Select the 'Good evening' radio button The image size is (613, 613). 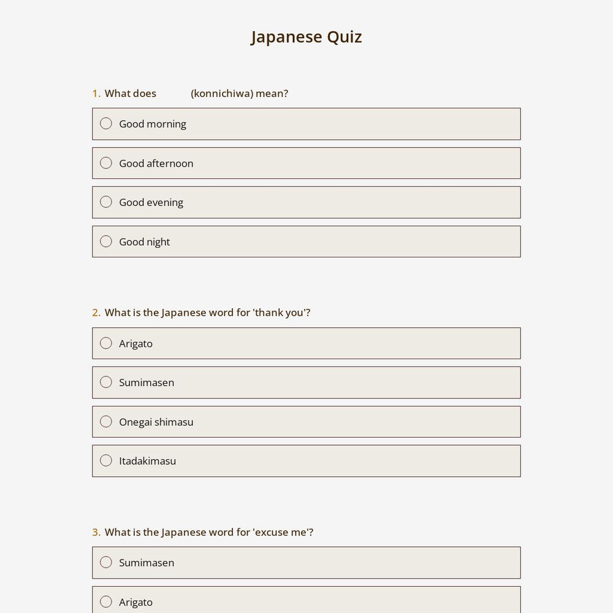(x=106, y=202)
